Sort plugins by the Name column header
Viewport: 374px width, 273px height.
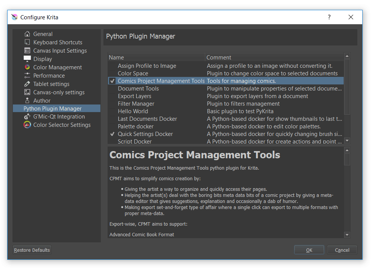coord(156,58)
